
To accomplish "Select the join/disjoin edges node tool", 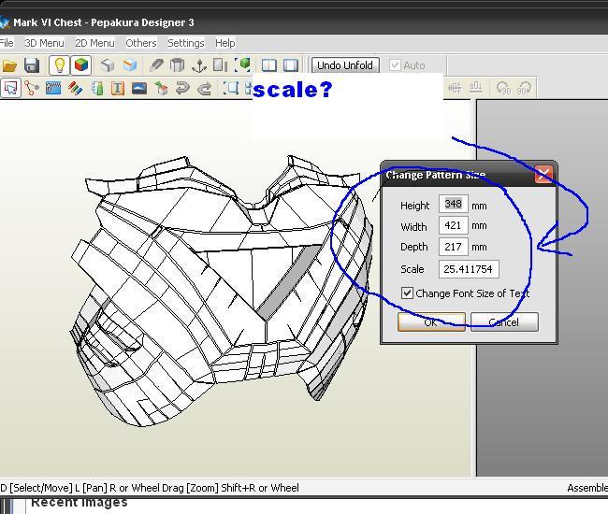I will (x=32, y=88).
